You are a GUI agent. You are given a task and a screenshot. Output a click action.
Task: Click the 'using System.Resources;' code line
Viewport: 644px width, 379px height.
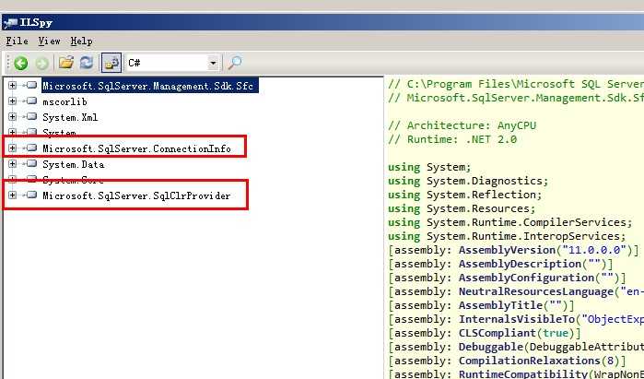[462, 208]
